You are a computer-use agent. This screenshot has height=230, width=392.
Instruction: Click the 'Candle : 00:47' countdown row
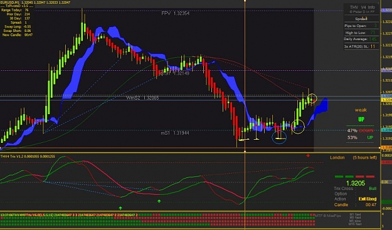(x=355, y=205)
